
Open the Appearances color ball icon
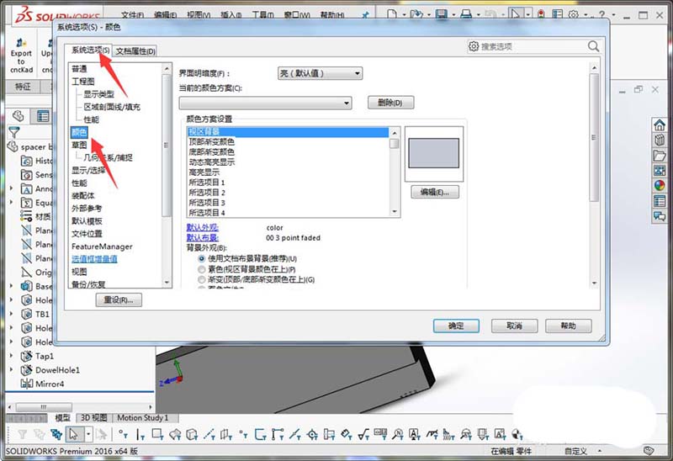point(660,185)
